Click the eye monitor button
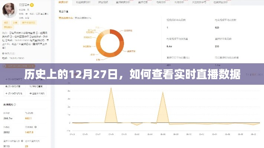The image size is (264, 148). (x=37, y=93)
